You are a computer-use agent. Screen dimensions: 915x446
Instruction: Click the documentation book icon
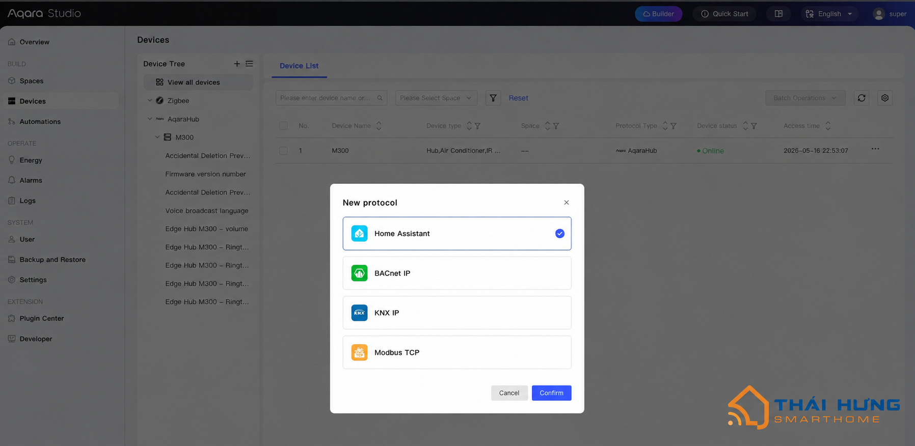coord(778,14)
